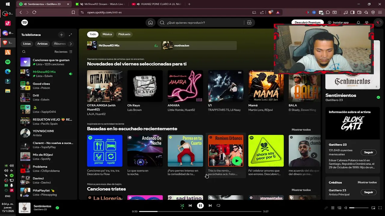Toggle Listas library filter chip
Viewport: 385px width, 216px height.
click(27, 44)
